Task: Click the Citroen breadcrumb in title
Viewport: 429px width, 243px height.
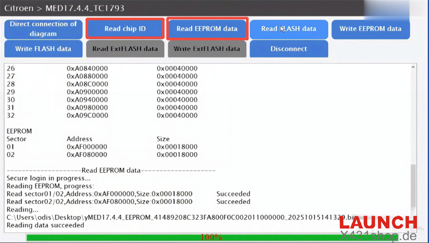Action: point(18,8)
